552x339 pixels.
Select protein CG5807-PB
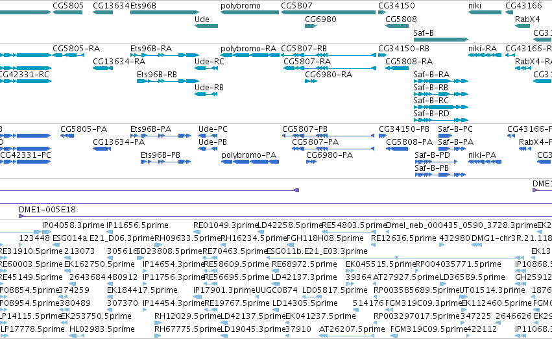point(305,129)
